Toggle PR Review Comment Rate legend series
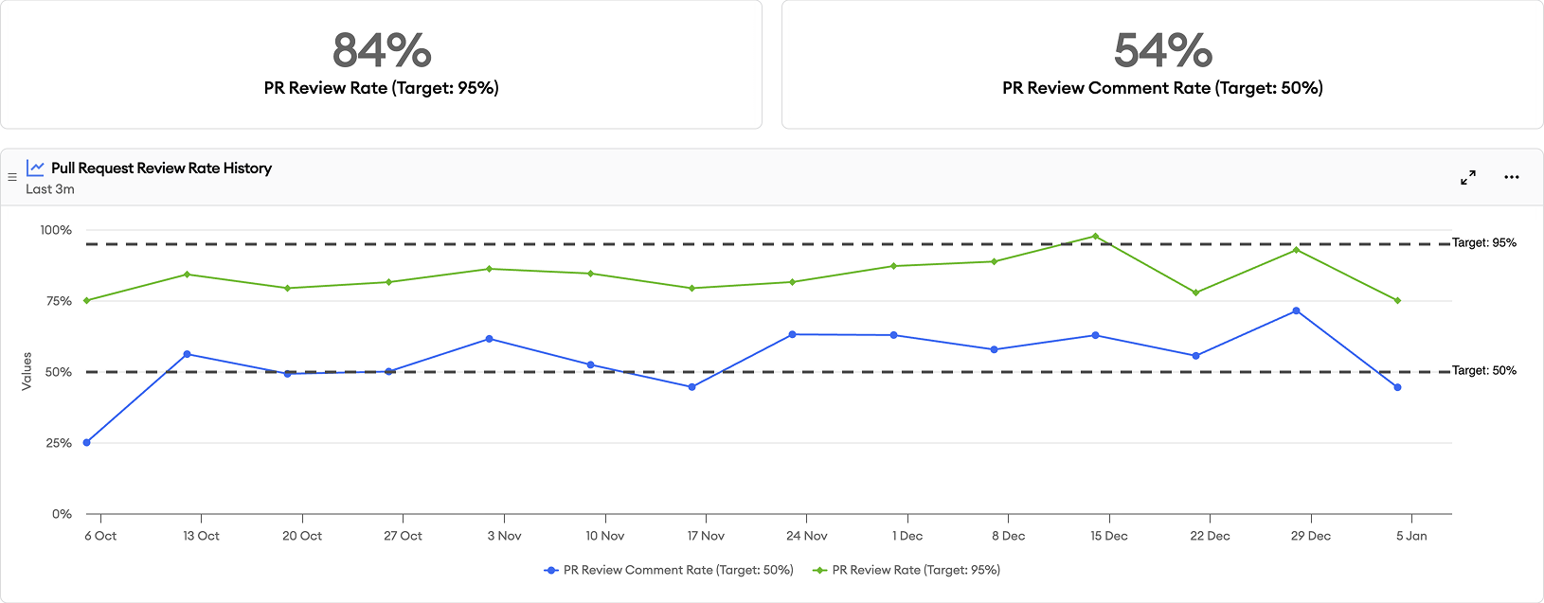1544x603 pixels. tap(669, 570)
